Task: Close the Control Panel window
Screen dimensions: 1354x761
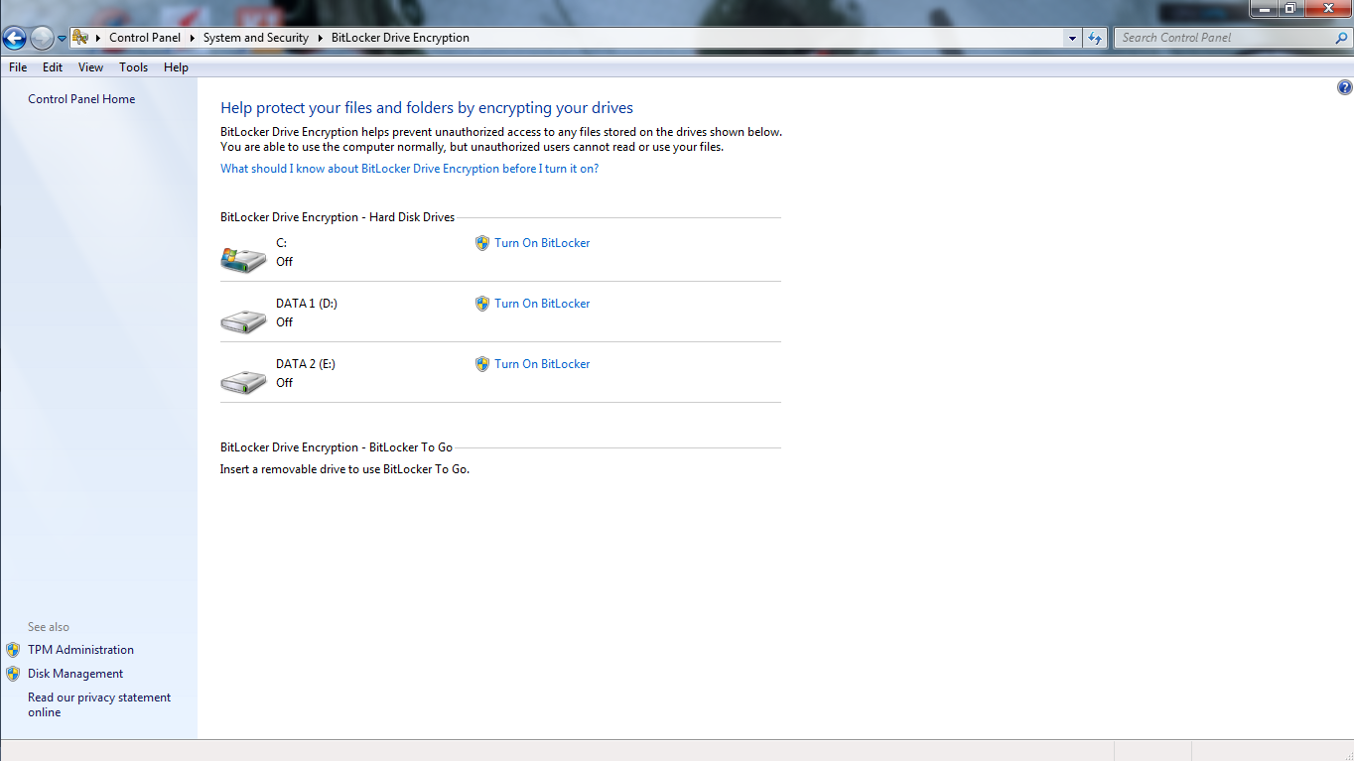Action: pos(1328,8)
